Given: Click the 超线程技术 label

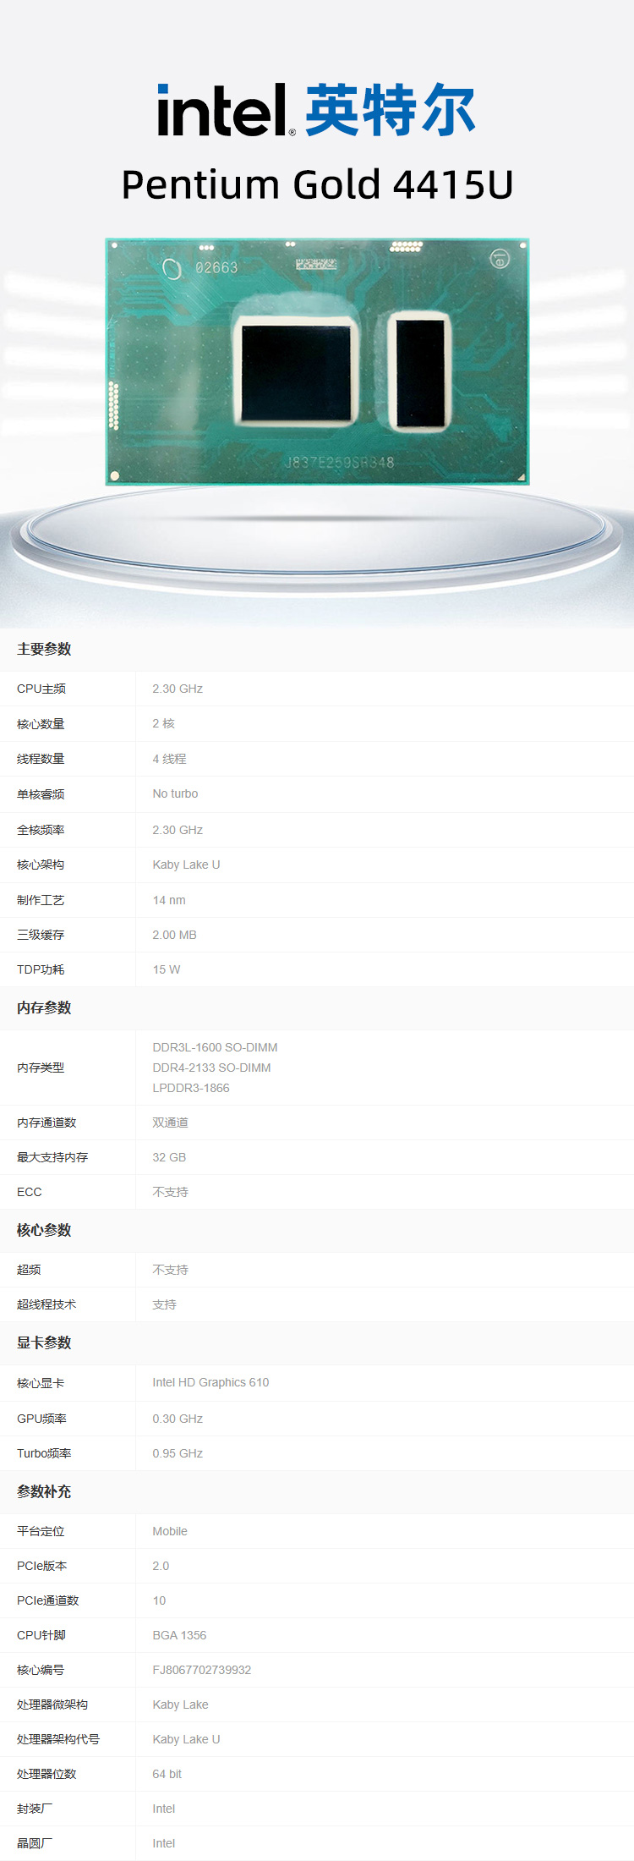Looking at the screenshot, I should (46, 1304).
